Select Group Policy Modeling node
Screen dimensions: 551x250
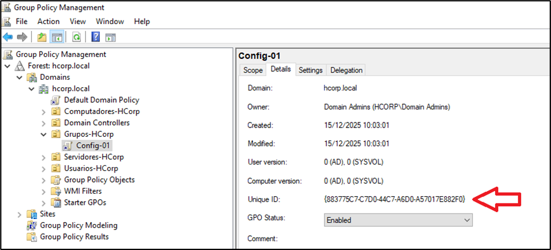[78, 225]
